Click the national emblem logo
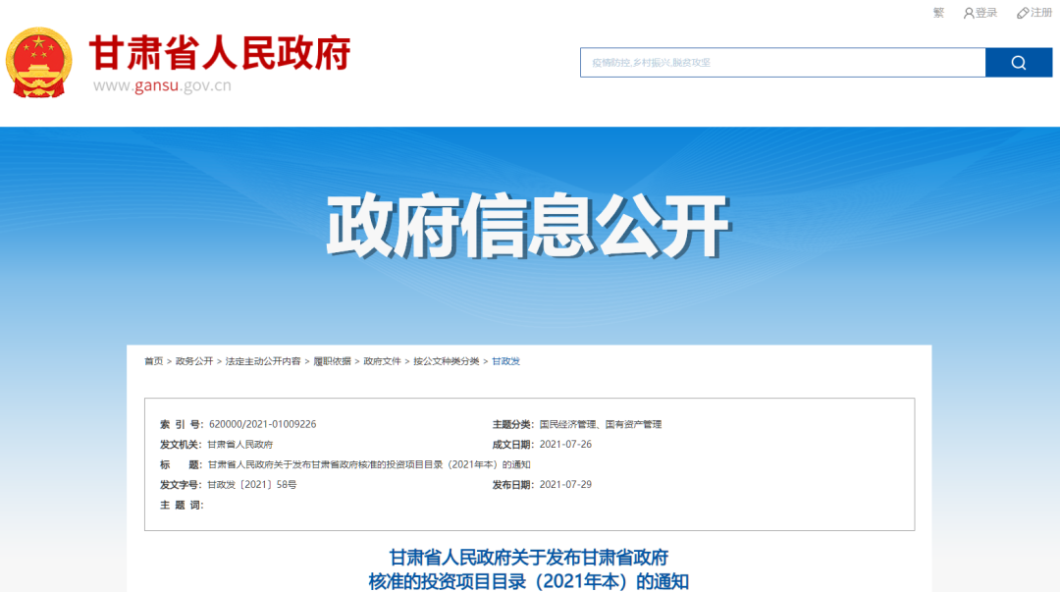1060x592 pixels. [x=39, y=62]
